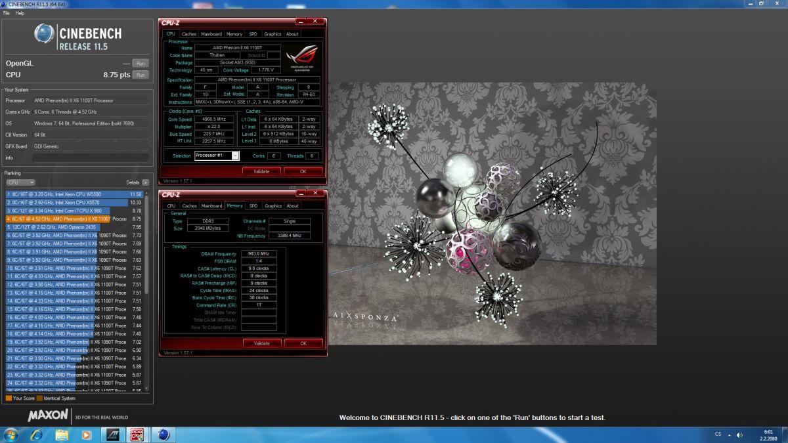788x443 pixels.
Task: Select the highlighted orange 4.52 GHz ranking entry
Action: click(x=74, y=219)
